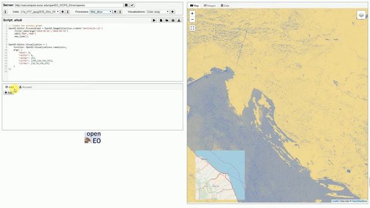Switch to the Data tab in map panel
The width and height of the screenshot is (370, 208).
point(225,6)
